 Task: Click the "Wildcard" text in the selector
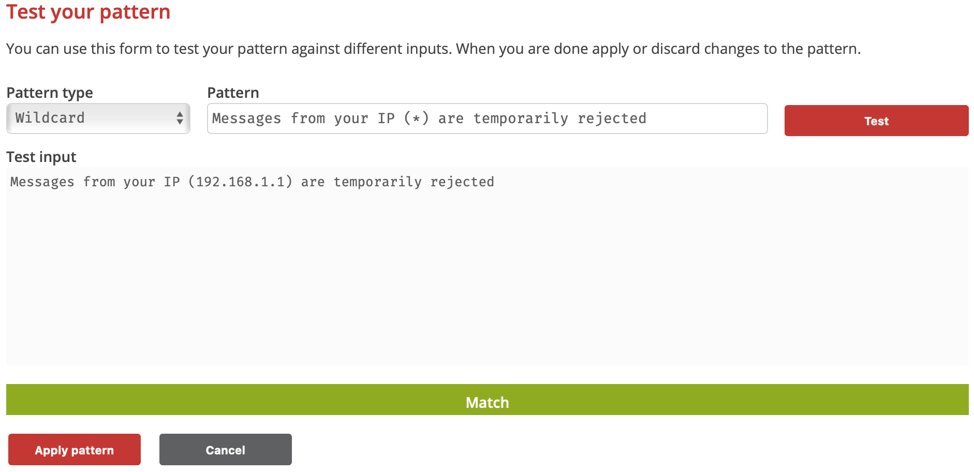50,118
